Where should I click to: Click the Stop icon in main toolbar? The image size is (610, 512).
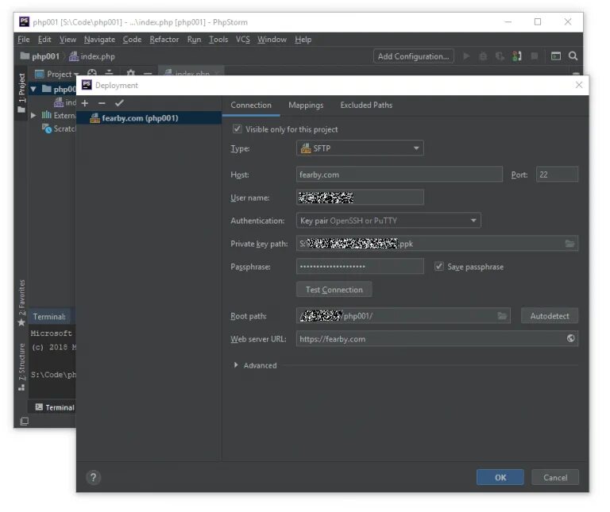tap(534, 56)
